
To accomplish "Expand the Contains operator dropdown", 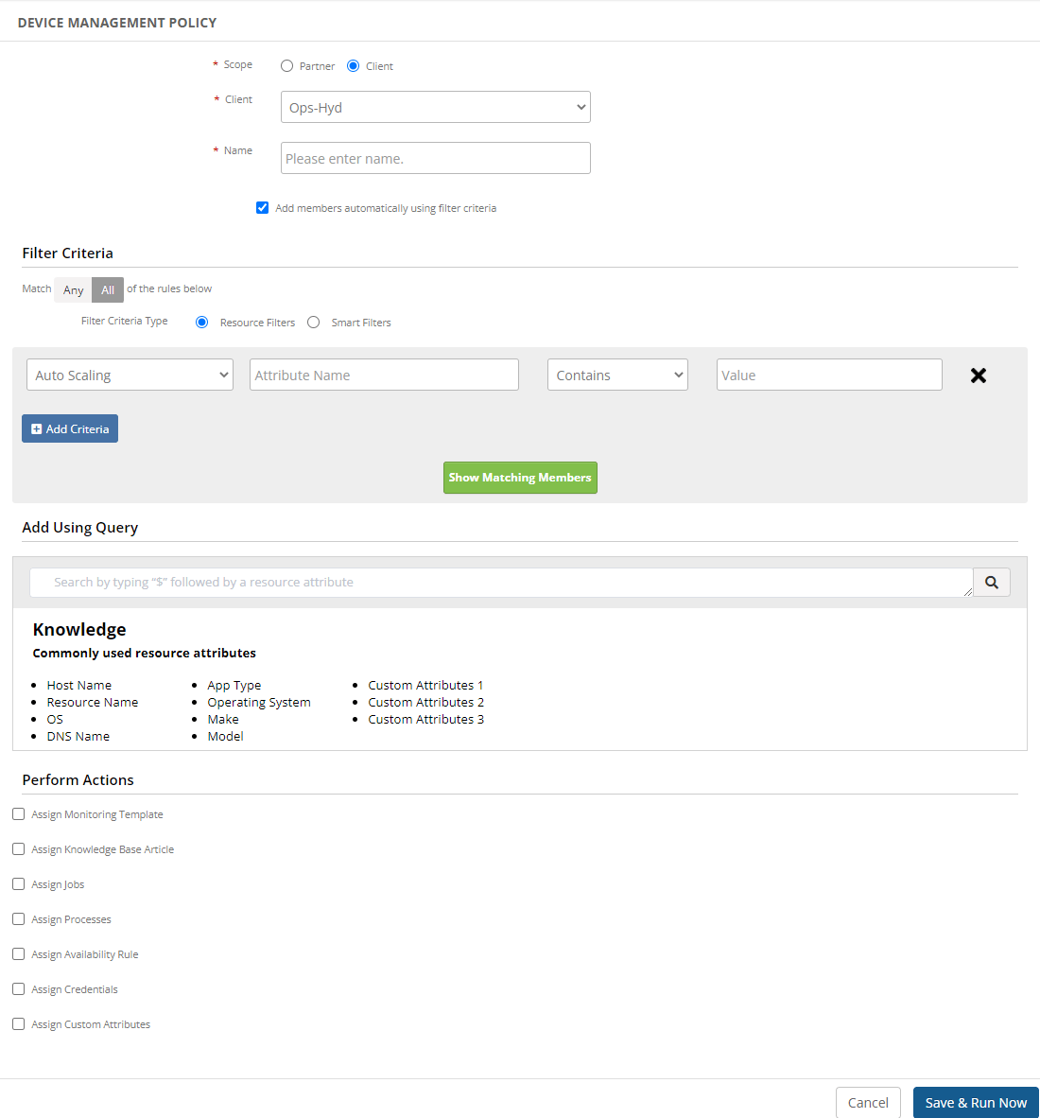I will coord(617,375).
